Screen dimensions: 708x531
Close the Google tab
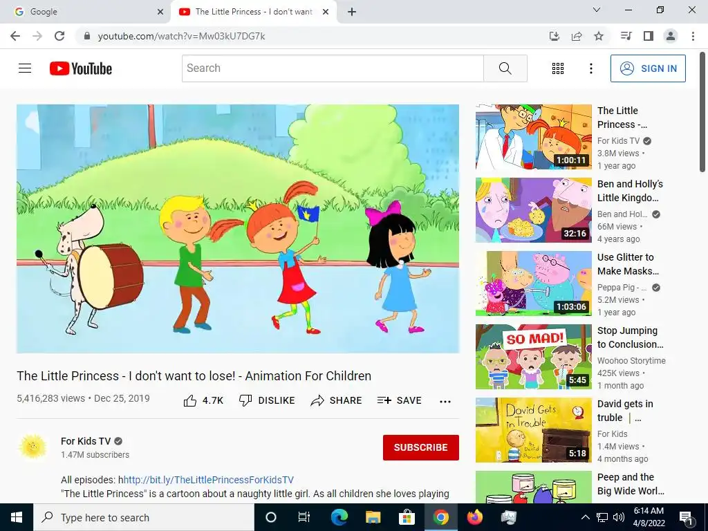point(160,12)
